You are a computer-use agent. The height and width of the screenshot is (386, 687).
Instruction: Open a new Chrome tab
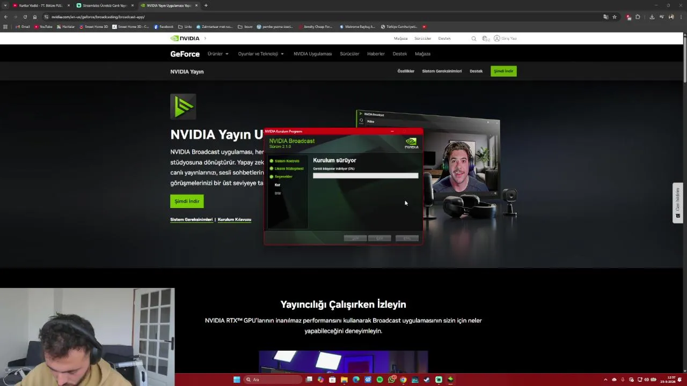[x=206, y=5]
